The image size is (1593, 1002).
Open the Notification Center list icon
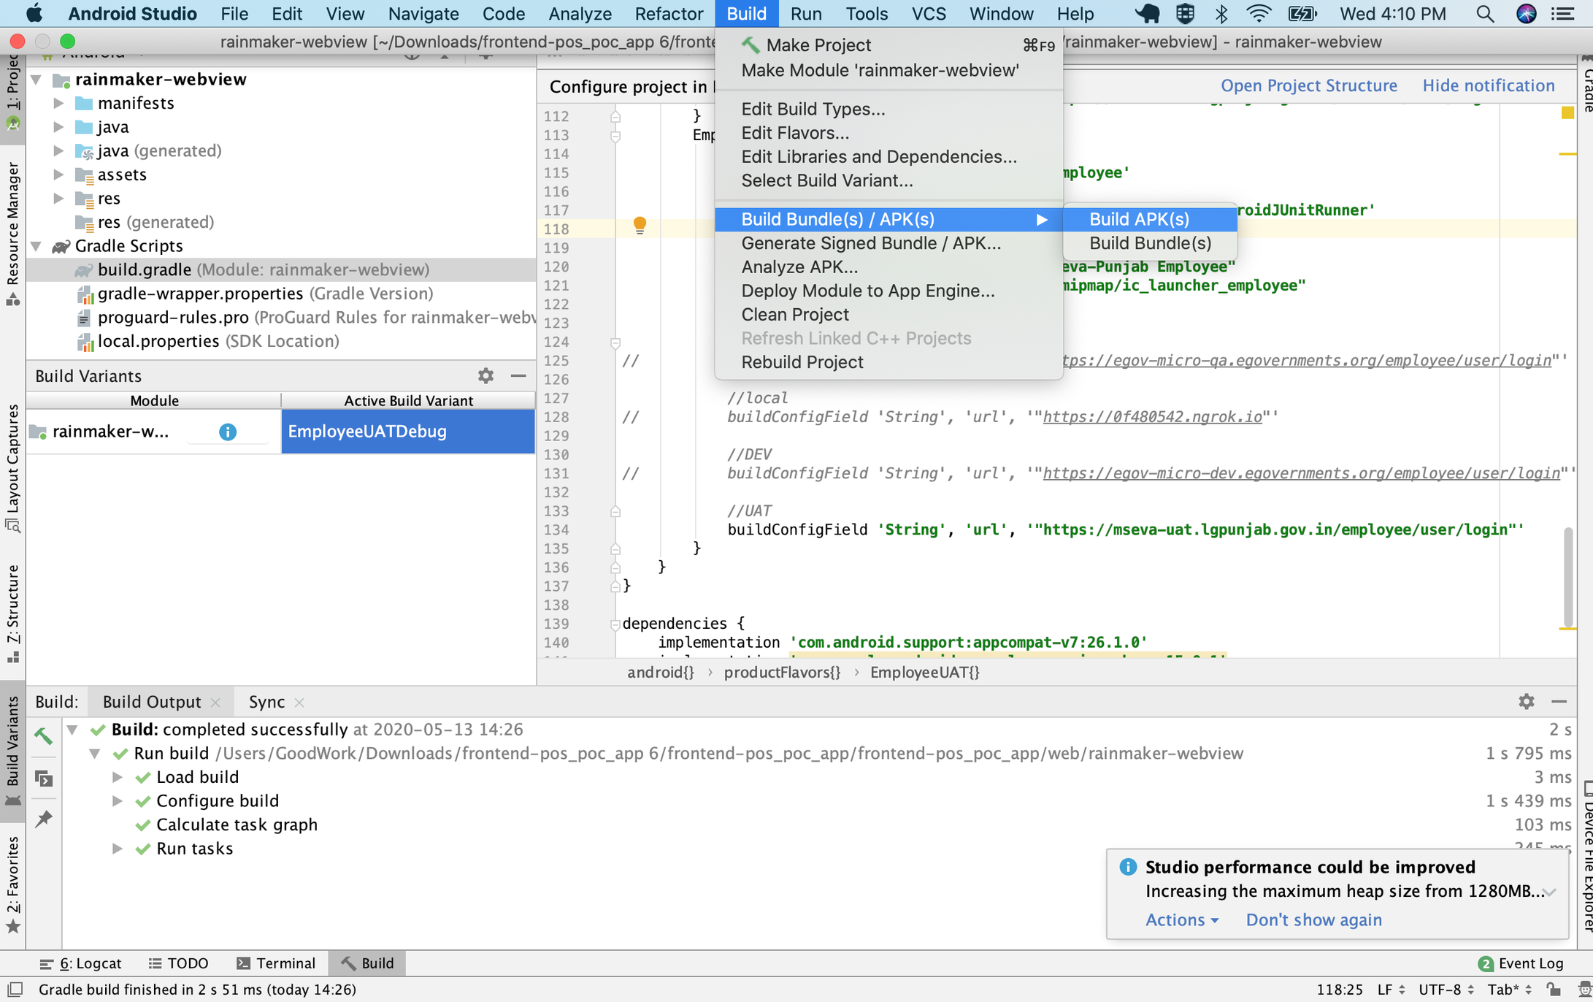tap(1563, 13)
